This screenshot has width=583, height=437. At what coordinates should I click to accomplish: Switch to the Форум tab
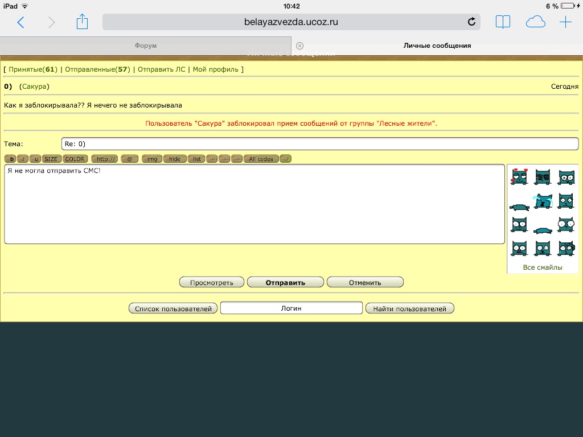click(x=145, y=46)
